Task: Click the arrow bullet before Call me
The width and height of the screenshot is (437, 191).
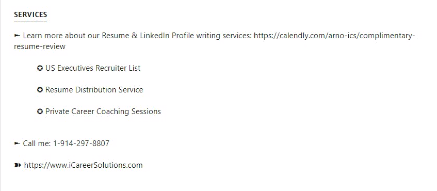Action: pyautogui.click(x=17, y=144)
